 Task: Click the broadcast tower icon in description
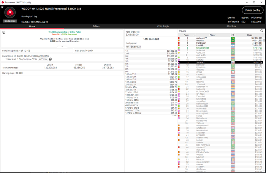coord(4,33)
